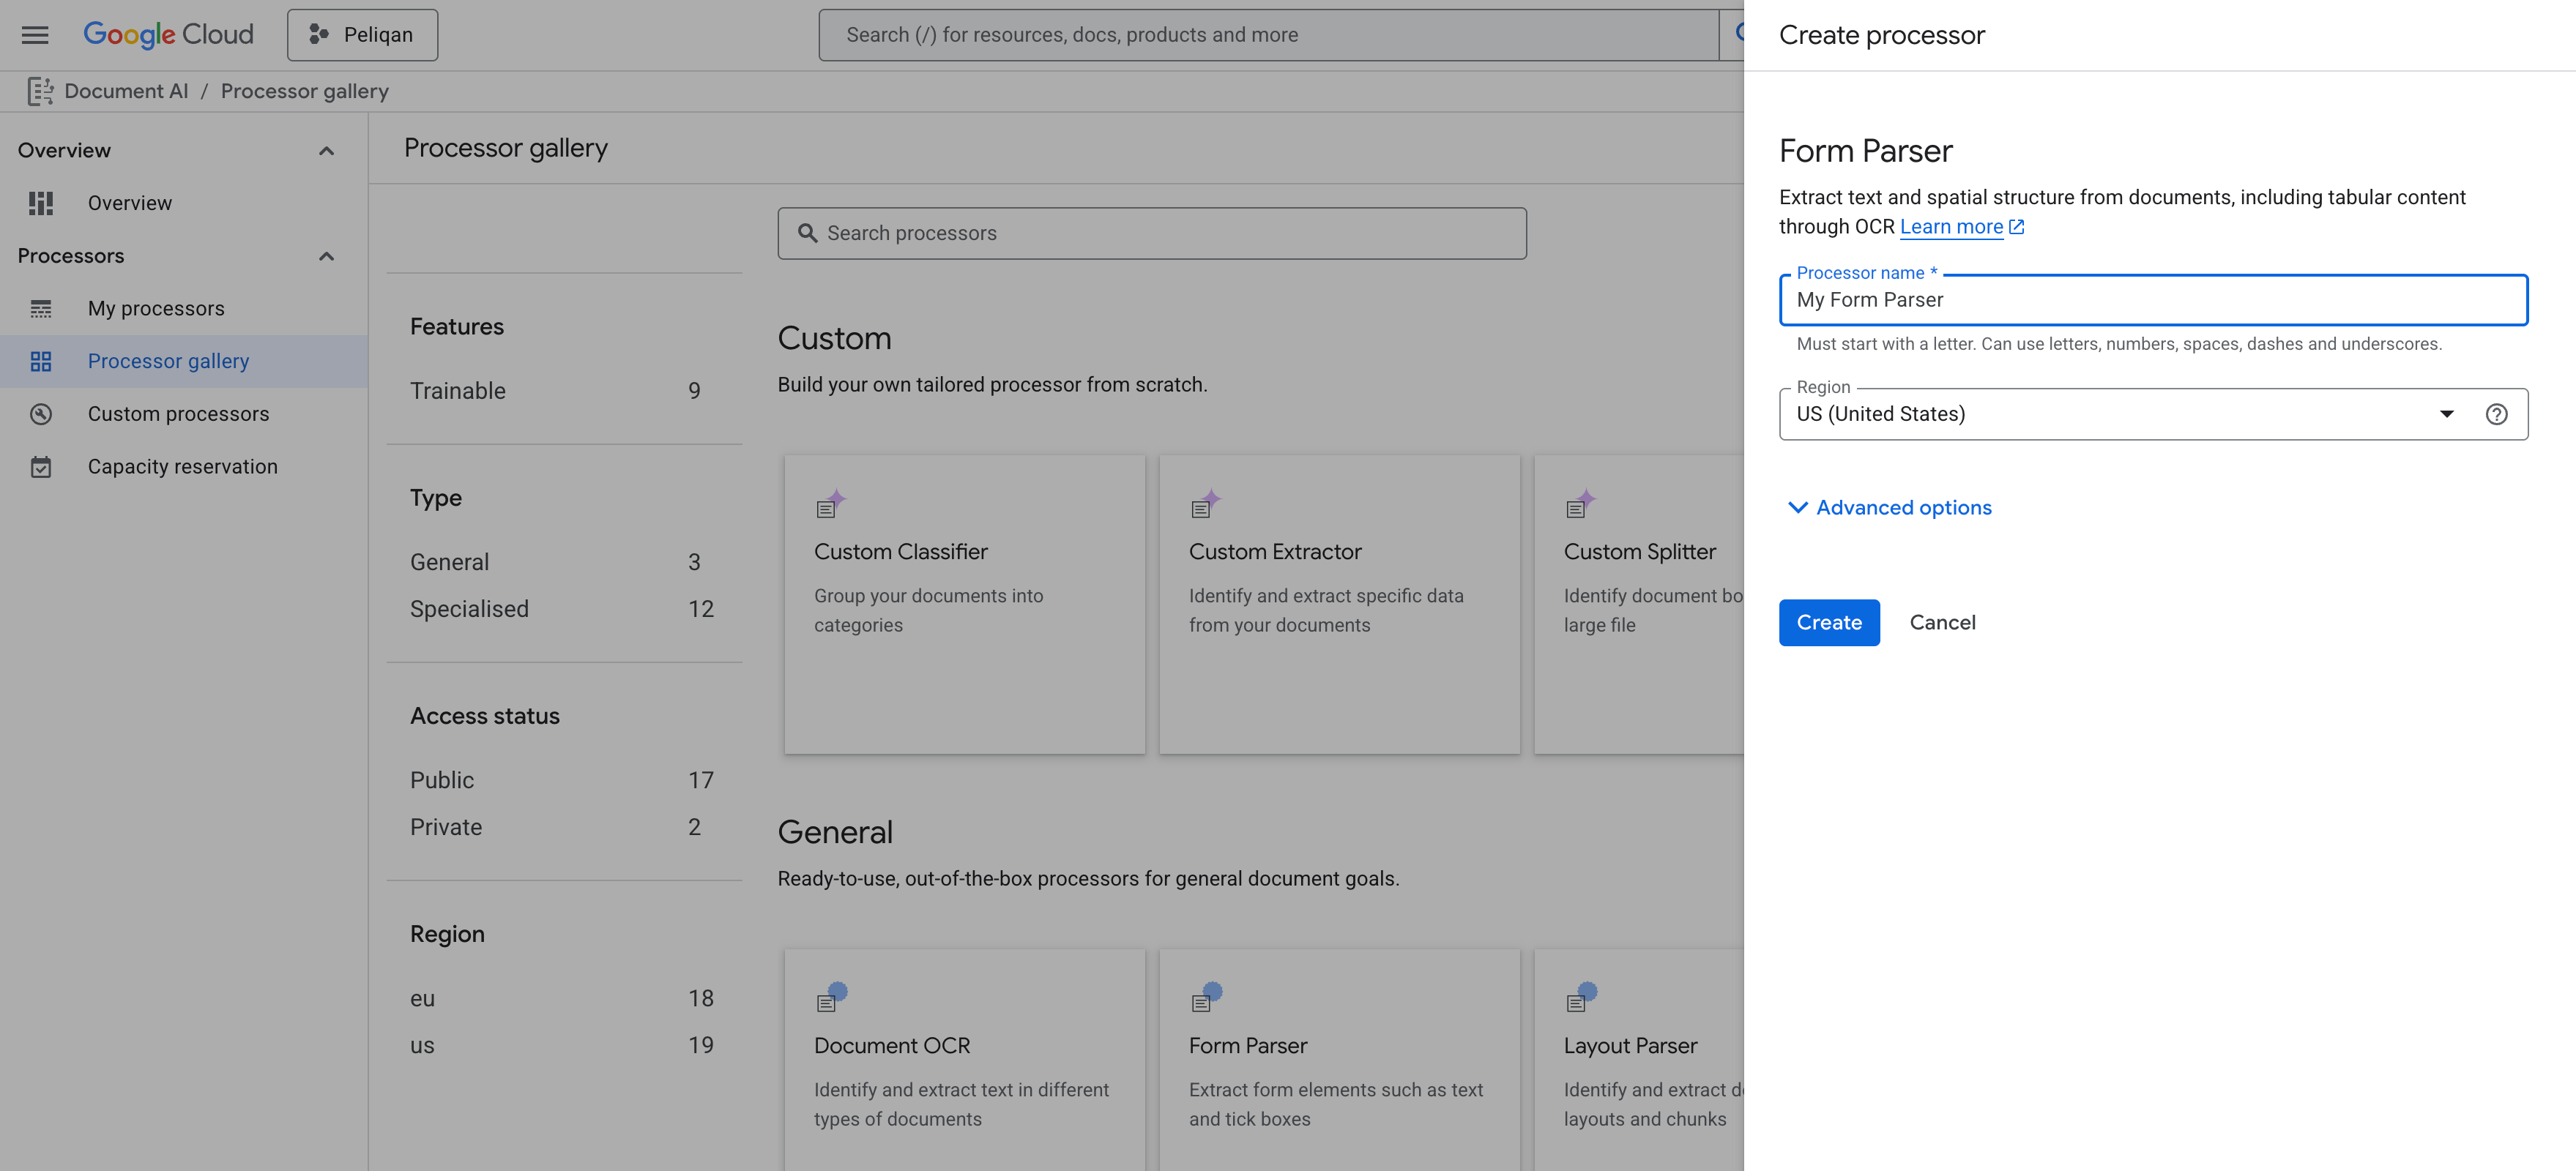Click the My processors list icon
Screen dimensions: 2576x1171
coord(40,309)
